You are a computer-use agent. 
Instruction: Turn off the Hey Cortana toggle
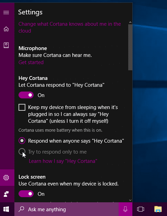26,95
